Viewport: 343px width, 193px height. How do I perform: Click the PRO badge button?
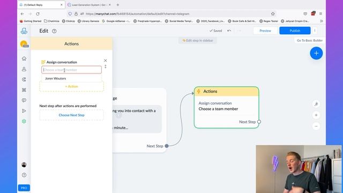point(24,188)
